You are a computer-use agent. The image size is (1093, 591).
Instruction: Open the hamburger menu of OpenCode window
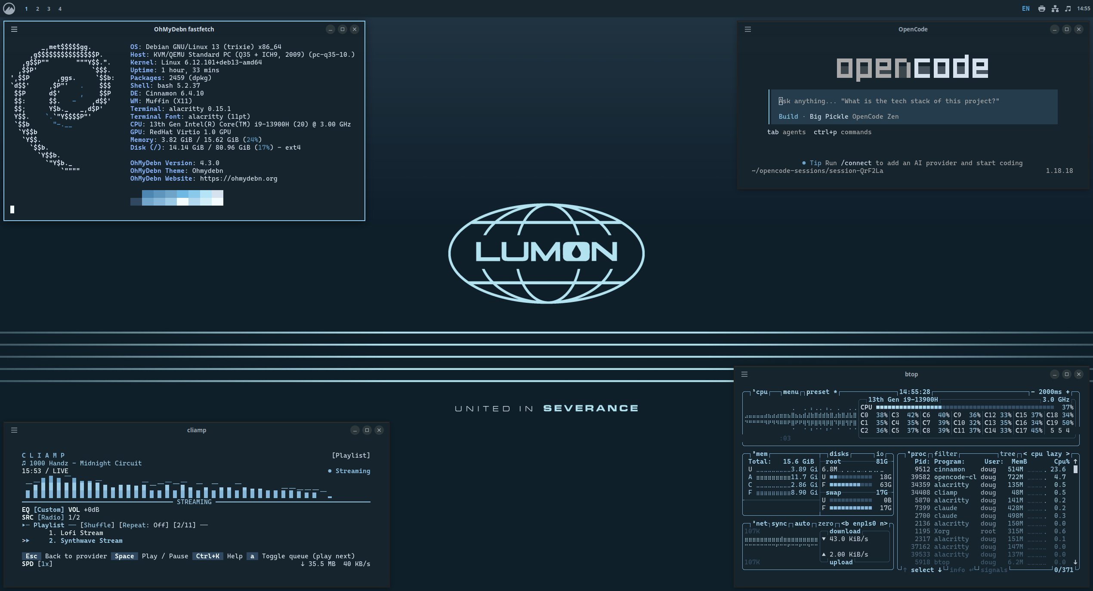(748, 29)
